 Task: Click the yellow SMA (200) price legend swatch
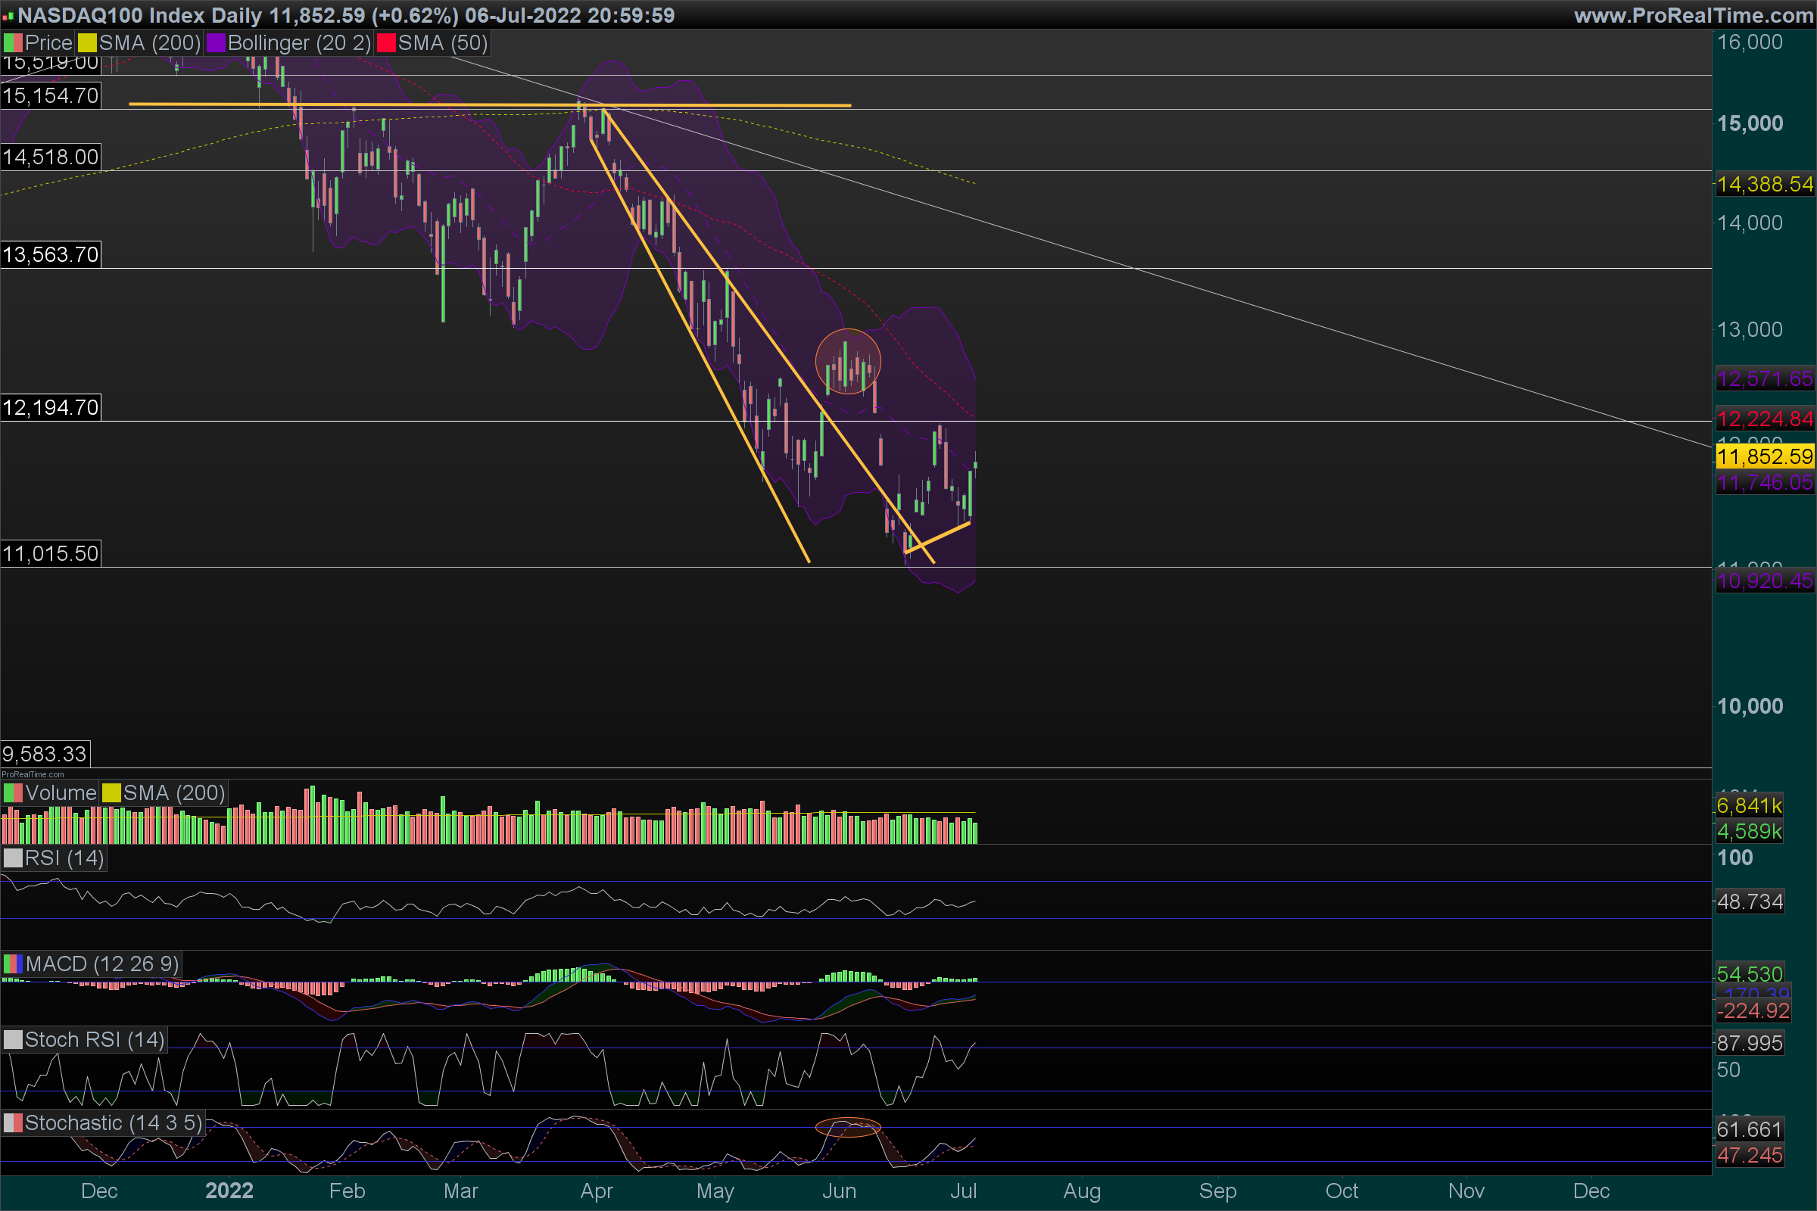[x=87, y=42]
